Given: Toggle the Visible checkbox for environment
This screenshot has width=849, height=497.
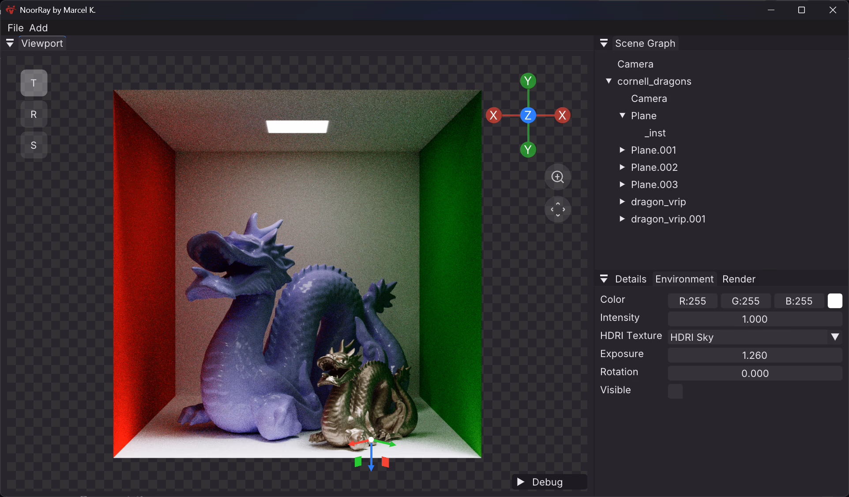Looking at the screenshot, I should pyautogui.click(x=675, y=391).
